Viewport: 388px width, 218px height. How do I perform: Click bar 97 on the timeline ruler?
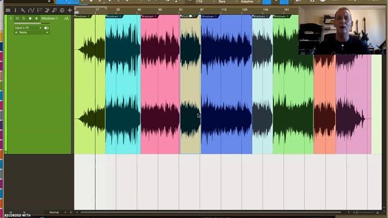tap(202, 10)
